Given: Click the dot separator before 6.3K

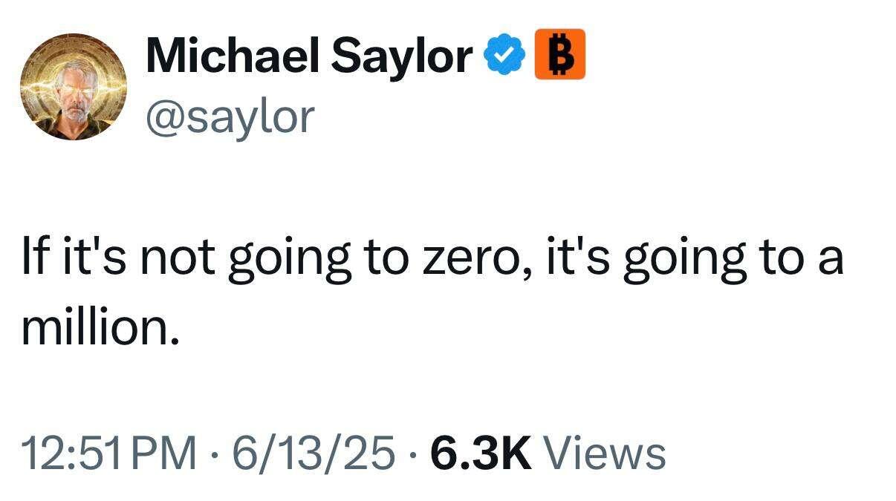Looking at the screenshot, I should [413, 453].
